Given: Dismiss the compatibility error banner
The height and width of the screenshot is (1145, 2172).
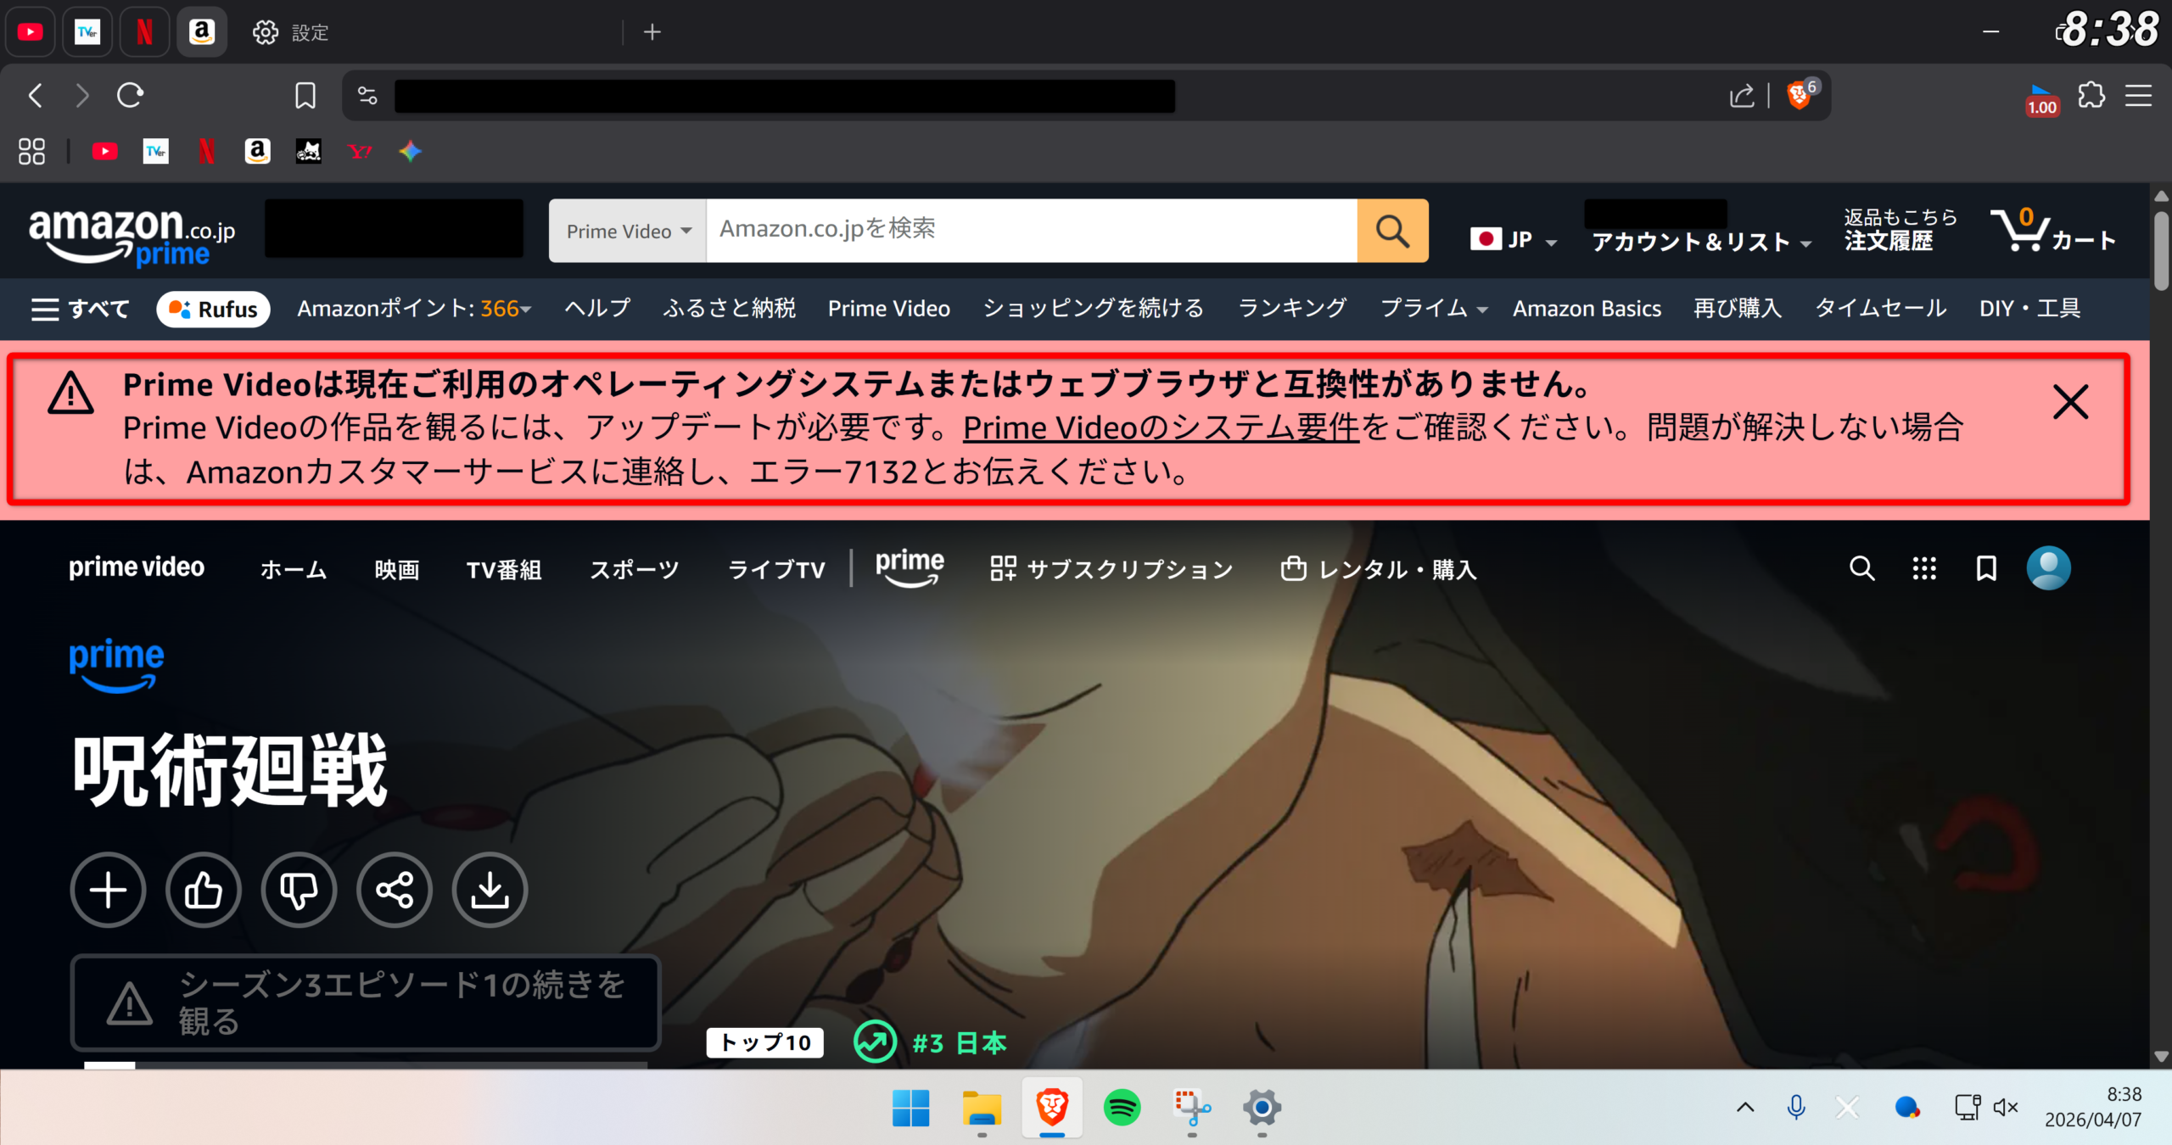Looking at the screenshot, I should [2070, 402].
